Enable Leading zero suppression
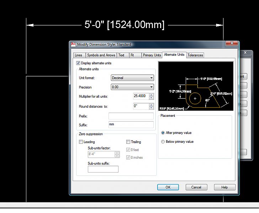This screenshot has height=213, width=259. coord(81,142)
